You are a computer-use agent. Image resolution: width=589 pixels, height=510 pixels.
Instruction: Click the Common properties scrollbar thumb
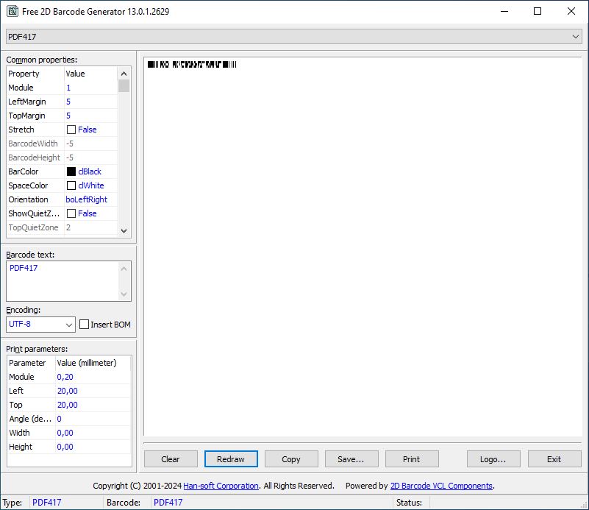click(x=124, y=85)
